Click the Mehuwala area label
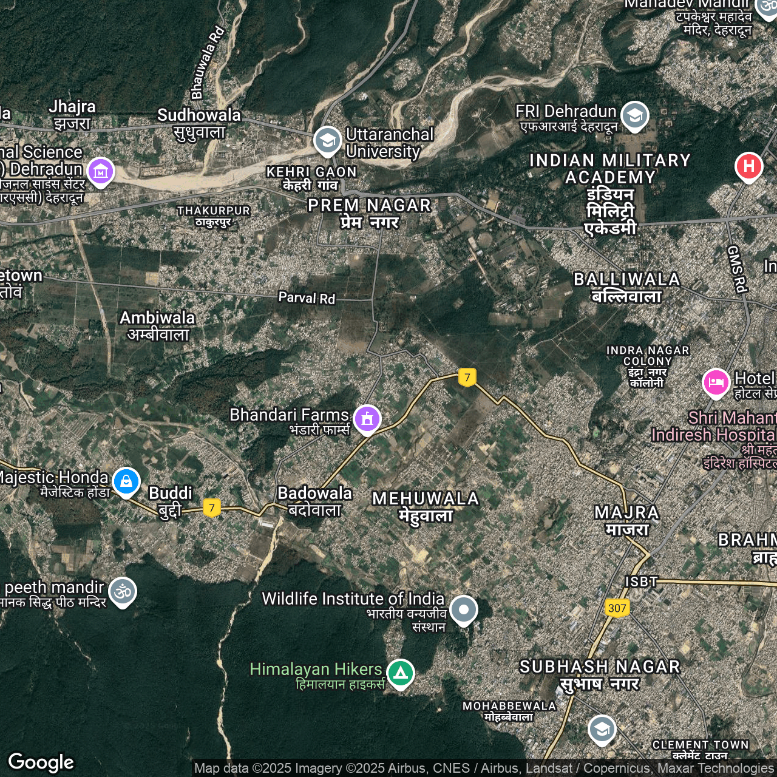The width and height of the screenshot is (777, 777). coord(426,499)
